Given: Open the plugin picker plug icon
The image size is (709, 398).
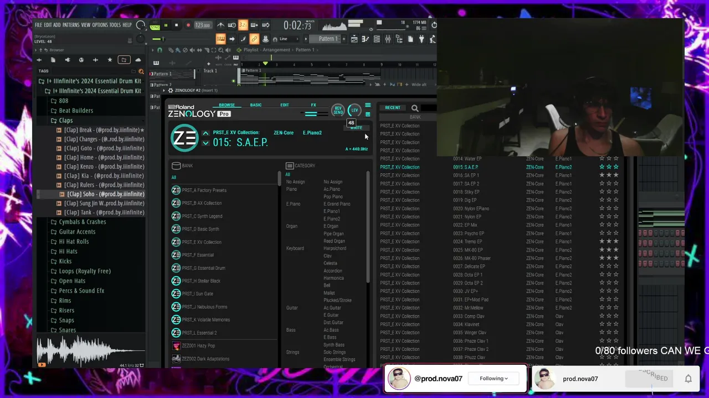Looking at the screenshot, I should [422, 39].
